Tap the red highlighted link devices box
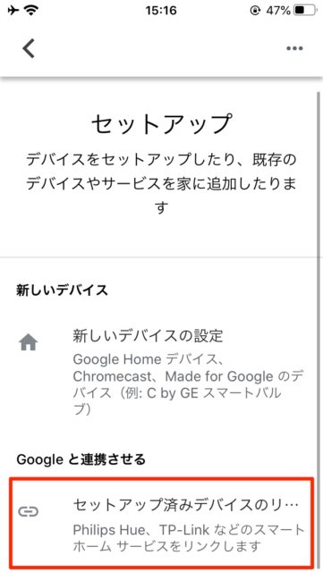This screenshot has width=323, height=572. pyautogui.click(x=161, y=522)
